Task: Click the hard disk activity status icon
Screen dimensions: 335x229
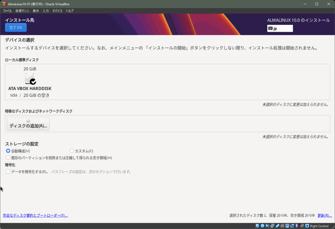Action: pos(257,226)
